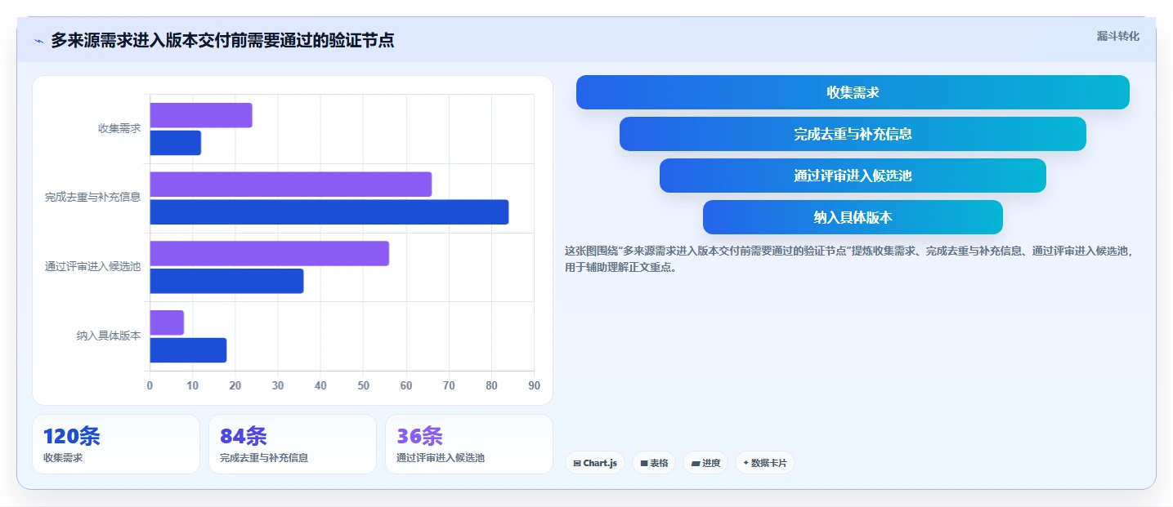Click the small blue icon before the title
Viewport: 1173px width, 507px height.
click(x=38, y=41)
